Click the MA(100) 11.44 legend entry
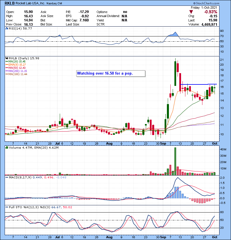231x240 pixels. coord(16,74)
